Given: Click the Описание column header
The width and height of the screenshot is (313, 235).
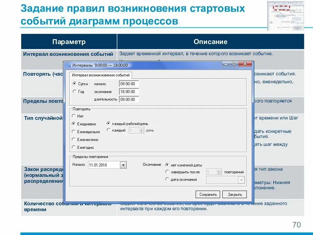Looking at the screenshot, I should 211,41.
